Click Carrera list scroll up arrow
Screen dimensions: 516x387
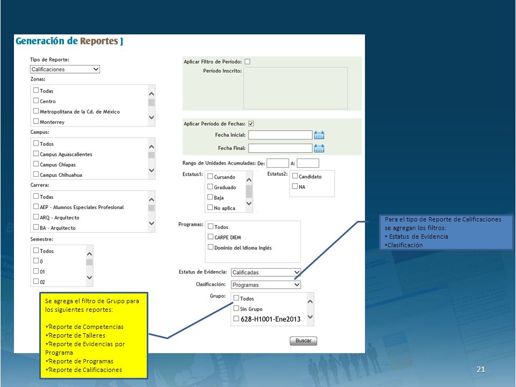tap(152, 200)
